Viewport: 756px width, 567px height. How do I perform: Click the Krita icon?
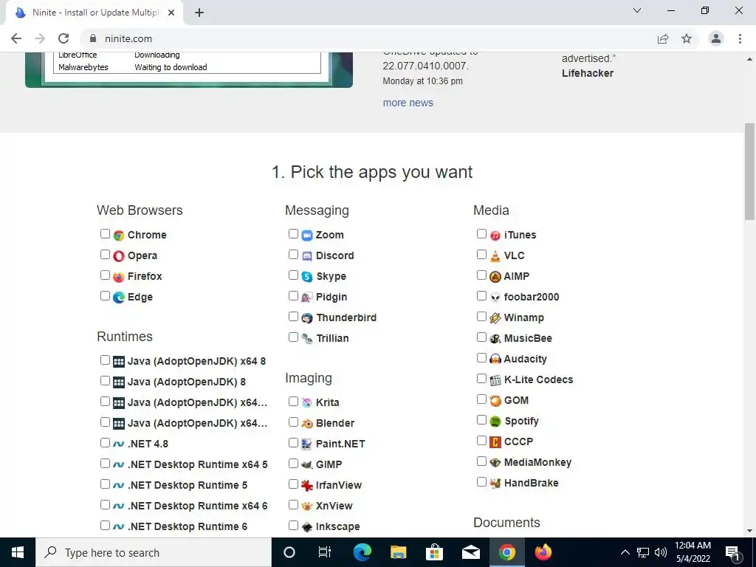[307, 402]
